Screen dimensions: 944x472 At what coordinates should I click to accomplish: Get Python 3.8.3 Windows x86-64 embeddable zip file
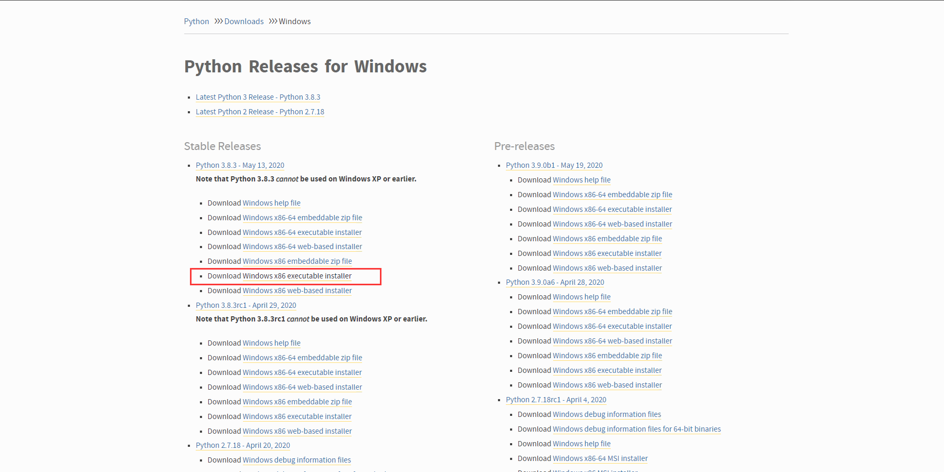[x=302, y=218]
